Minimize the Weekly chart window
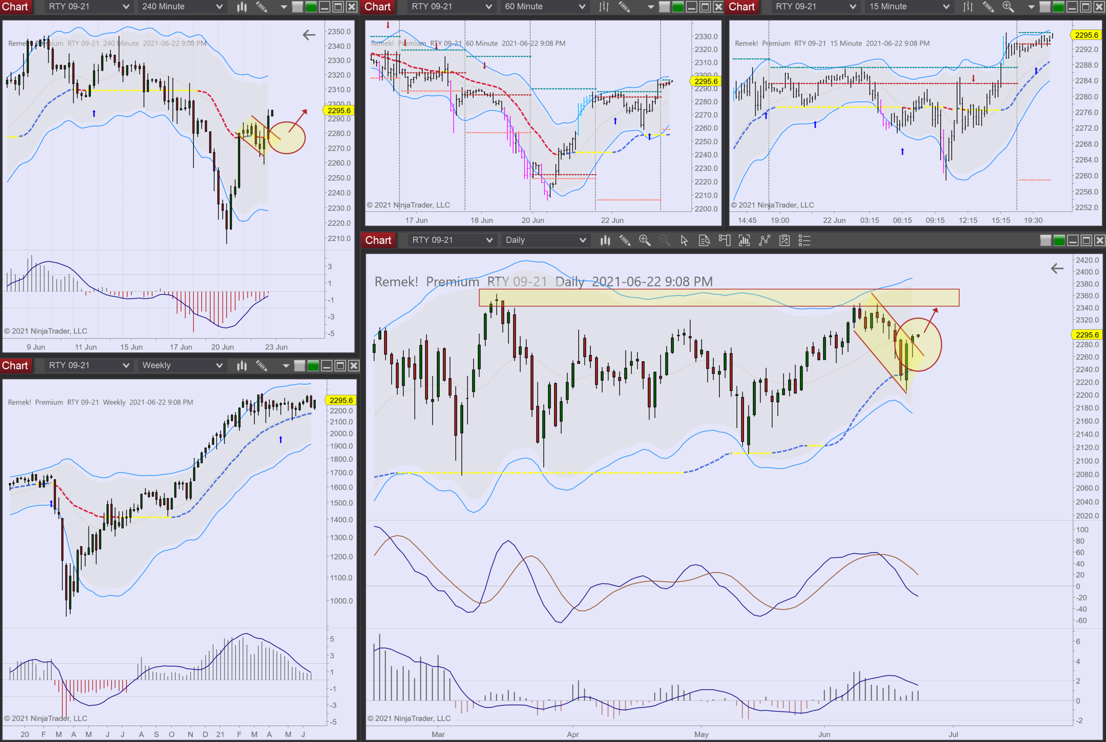This screenshot has height=742, width=1106. 326,366
